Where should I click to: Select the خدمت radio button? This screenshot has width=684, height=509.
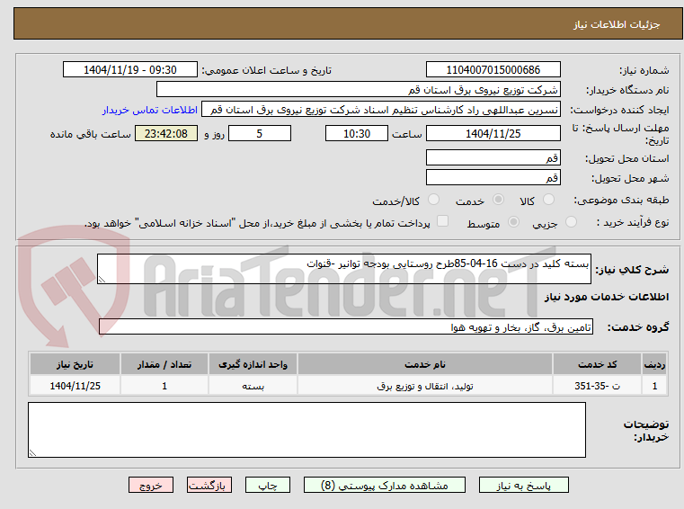498,200
